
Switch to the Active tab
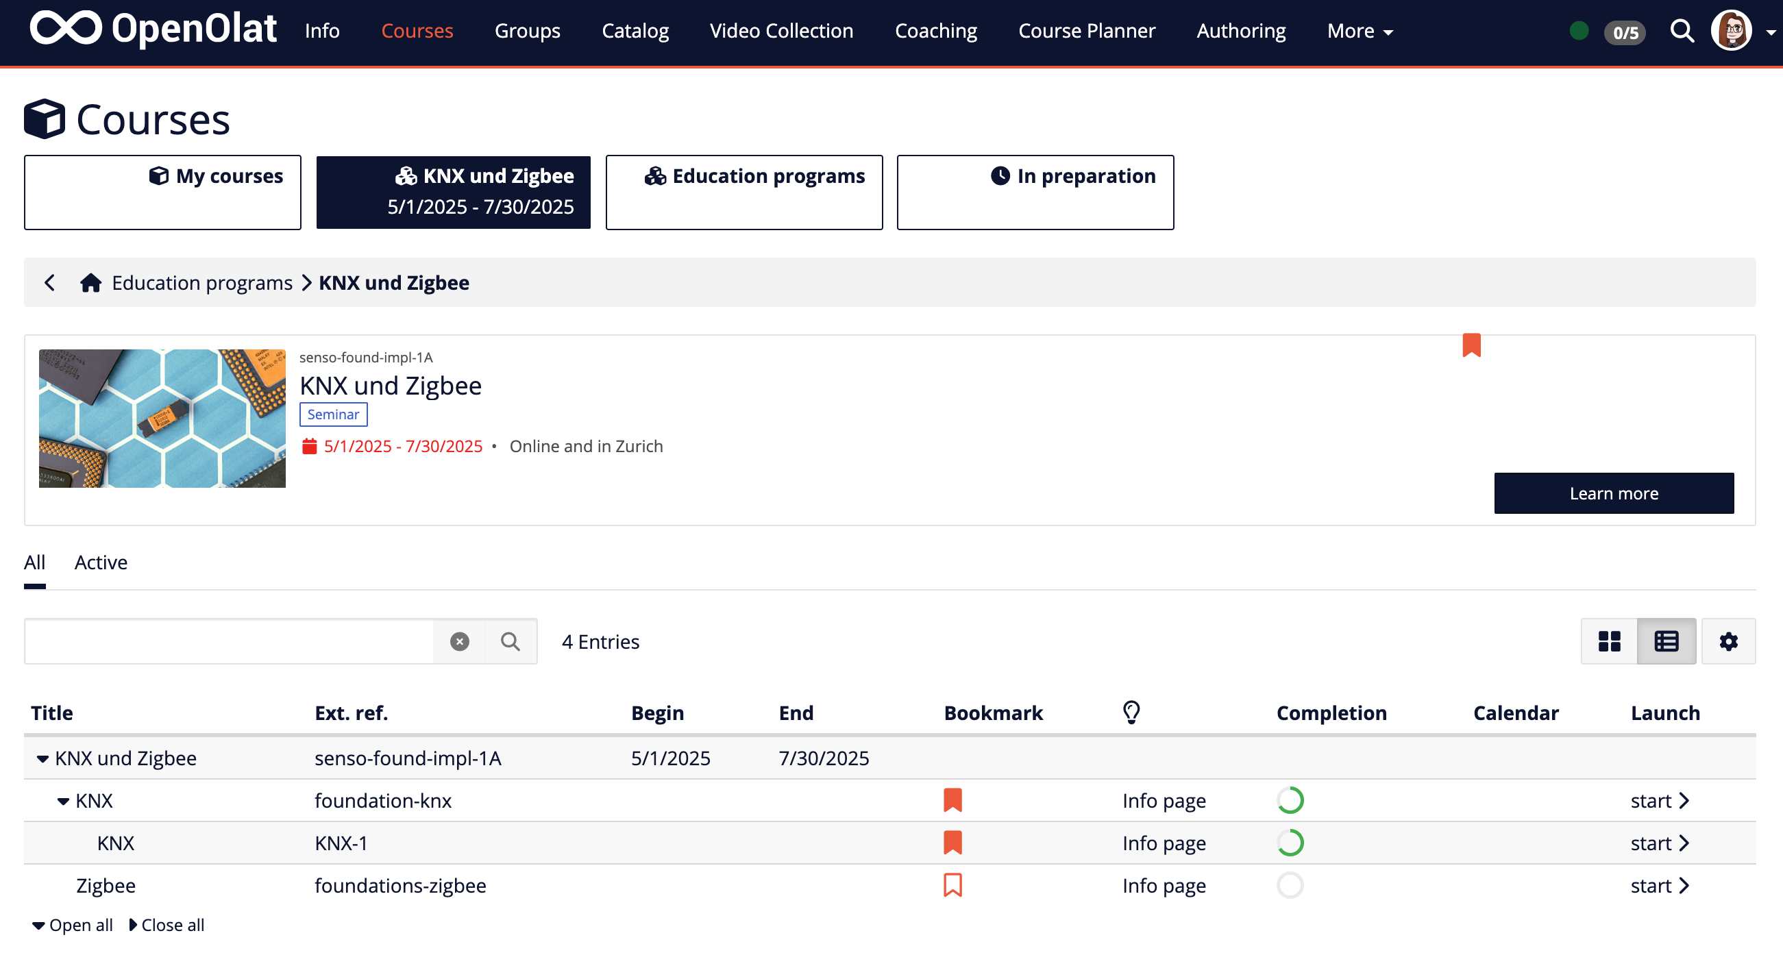tap(100, 562)
